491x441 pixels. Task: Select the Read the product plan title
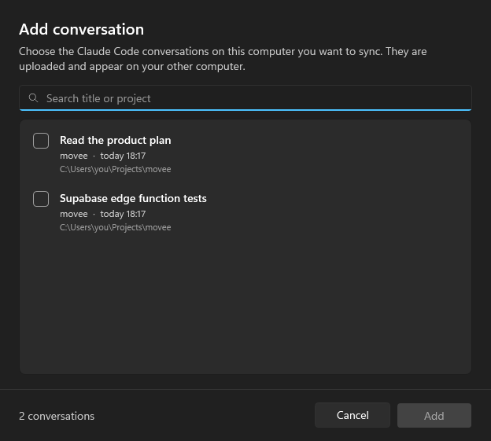coord(115,140)
